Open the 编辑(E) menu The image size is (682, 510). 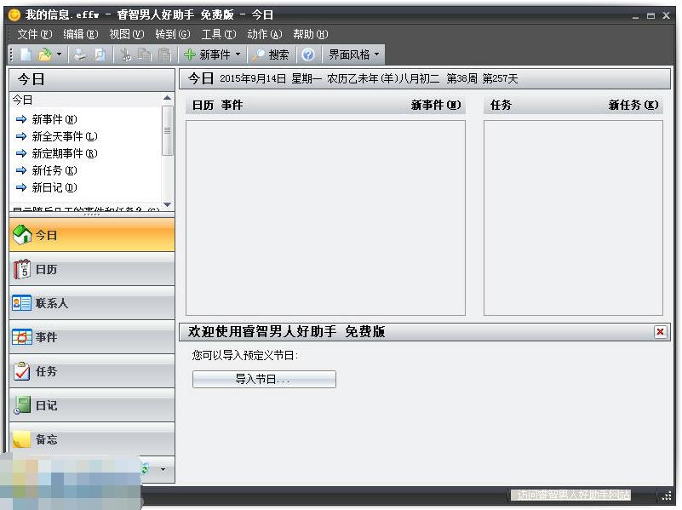pos(81,34)
